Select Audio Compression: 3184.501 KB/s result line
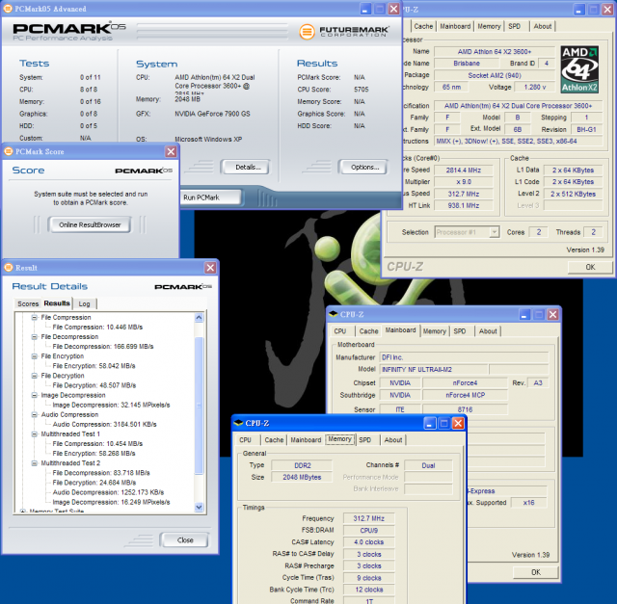Image resolution: width=617 pixels, height=604 pixels. click(105, 424)
